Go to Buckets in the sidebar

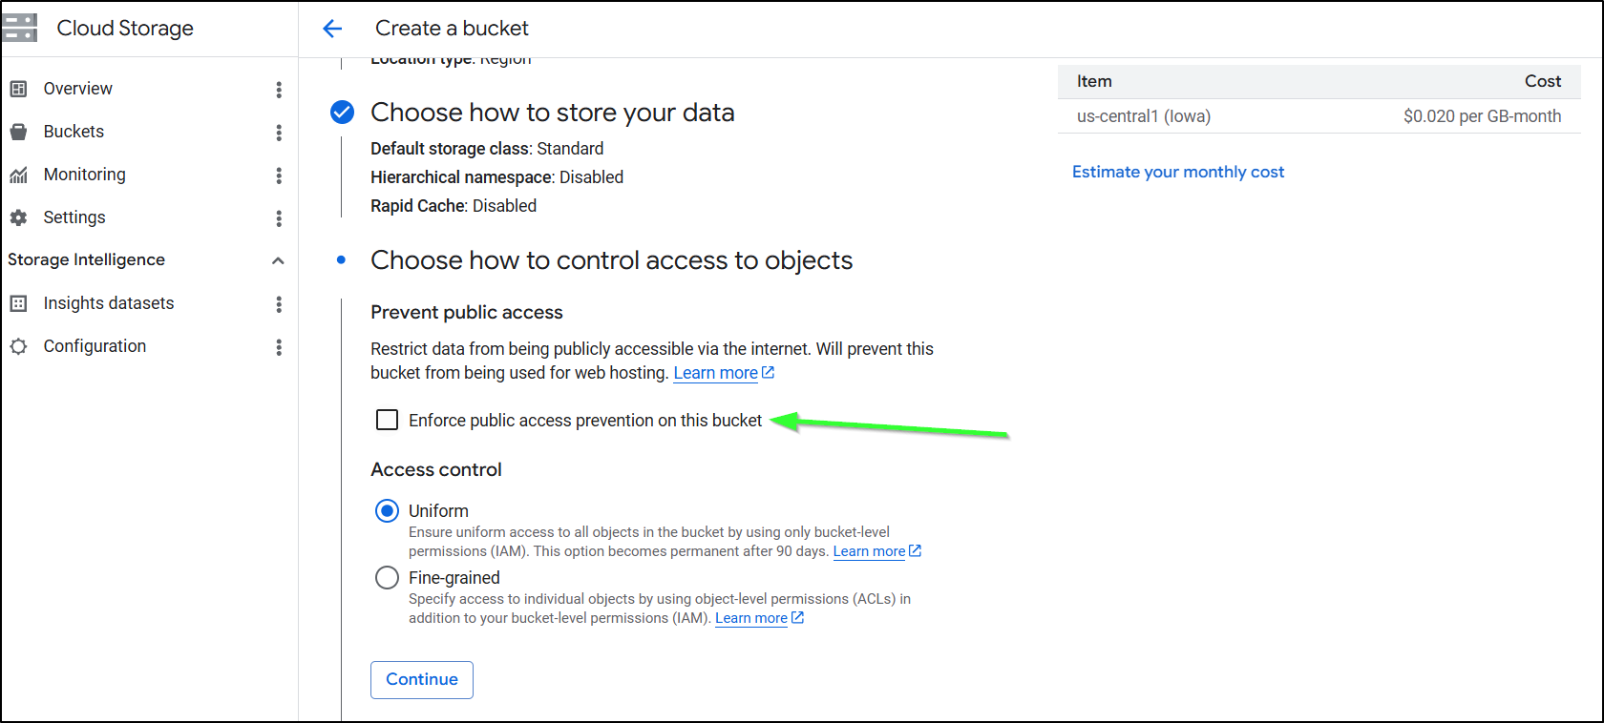tap(74, 132)
